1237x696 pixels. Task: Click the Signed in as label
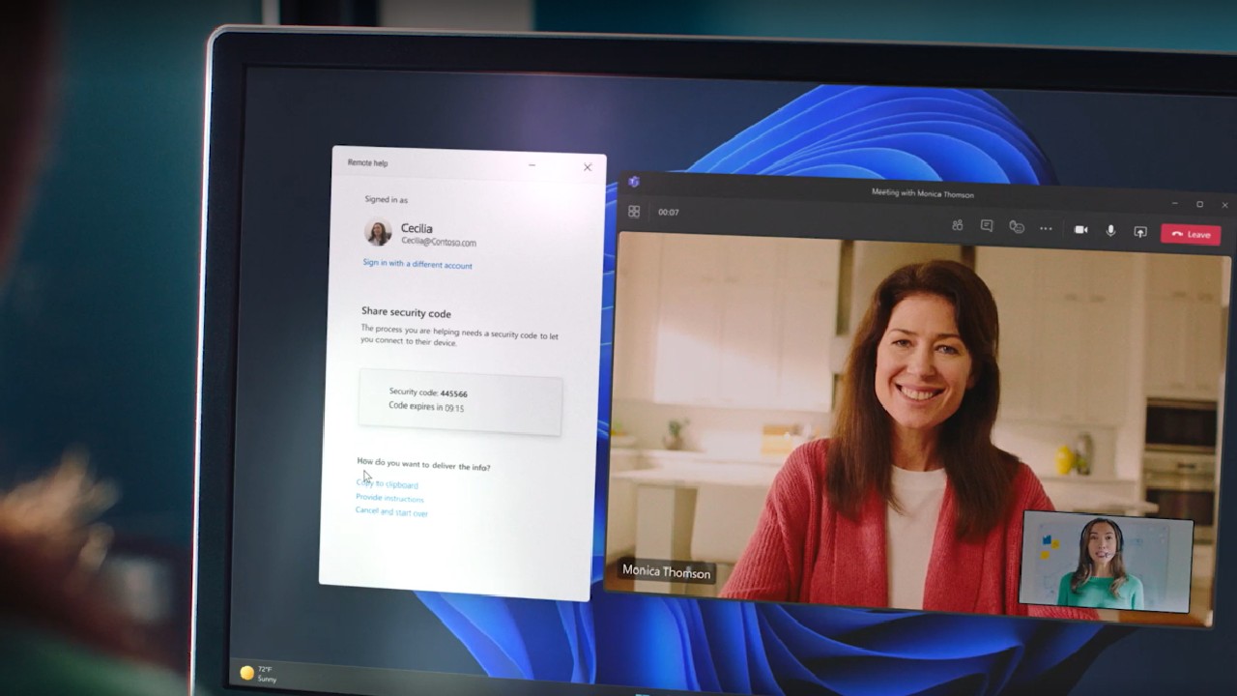pyautogui.click(x=386, y=200)
